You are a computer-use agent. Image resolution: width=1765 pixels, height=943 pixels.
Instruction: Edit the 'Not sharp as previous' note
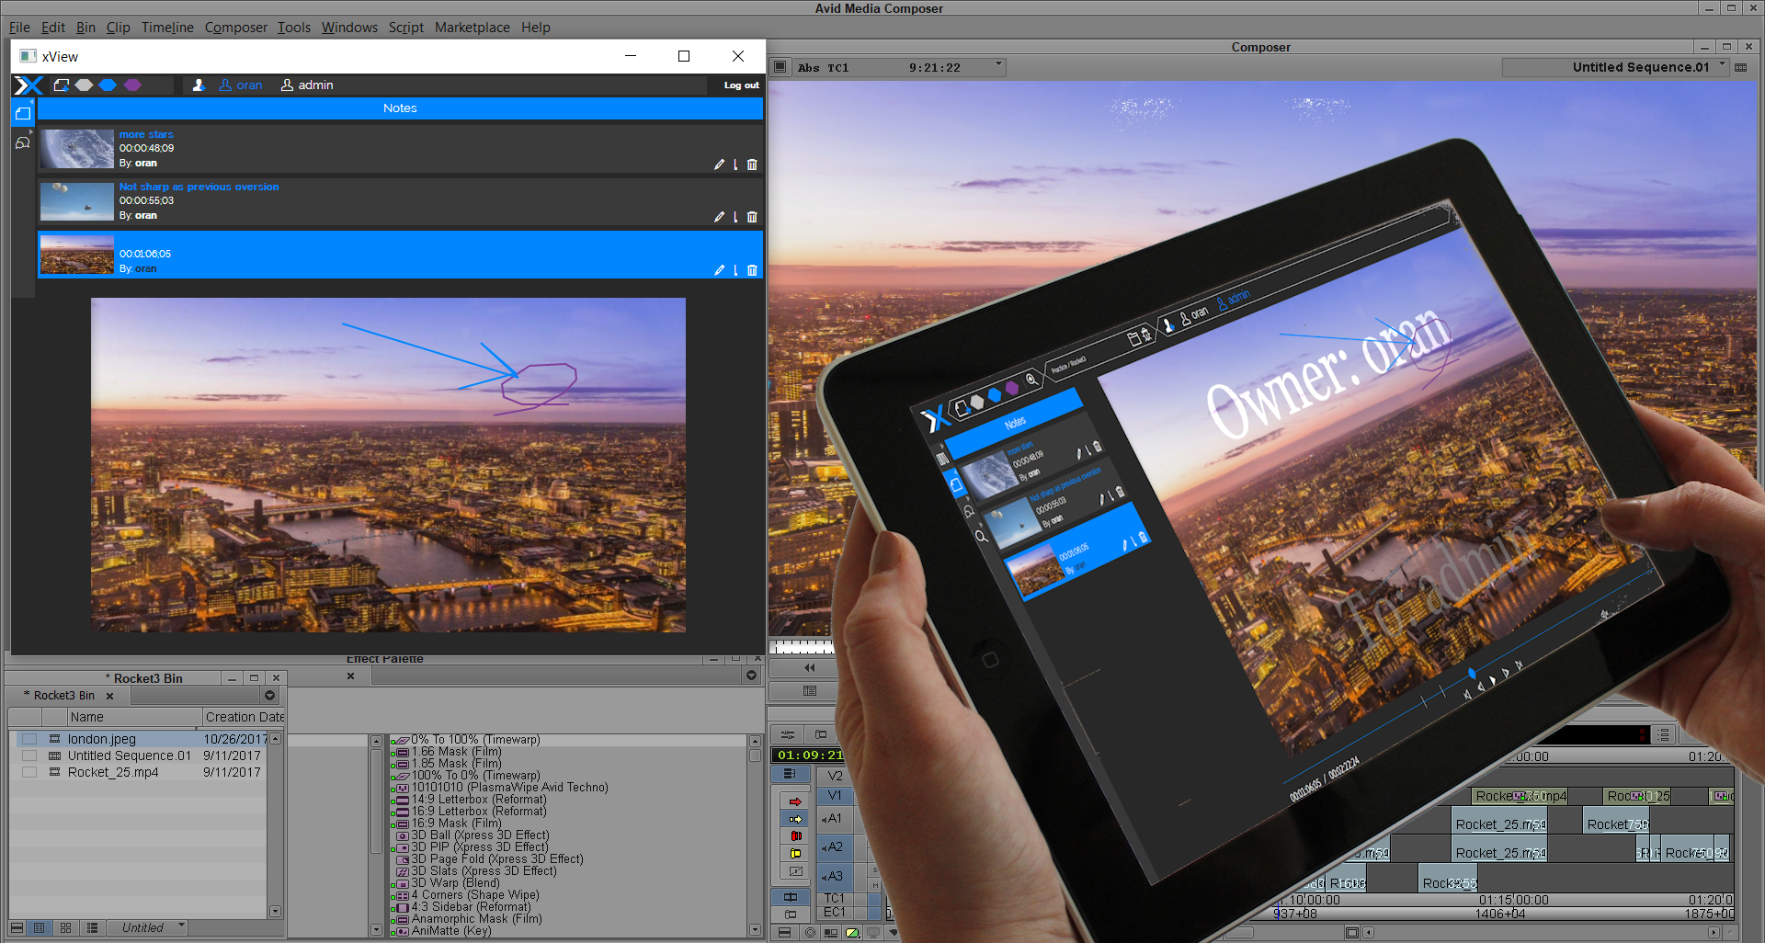[719, 217]
